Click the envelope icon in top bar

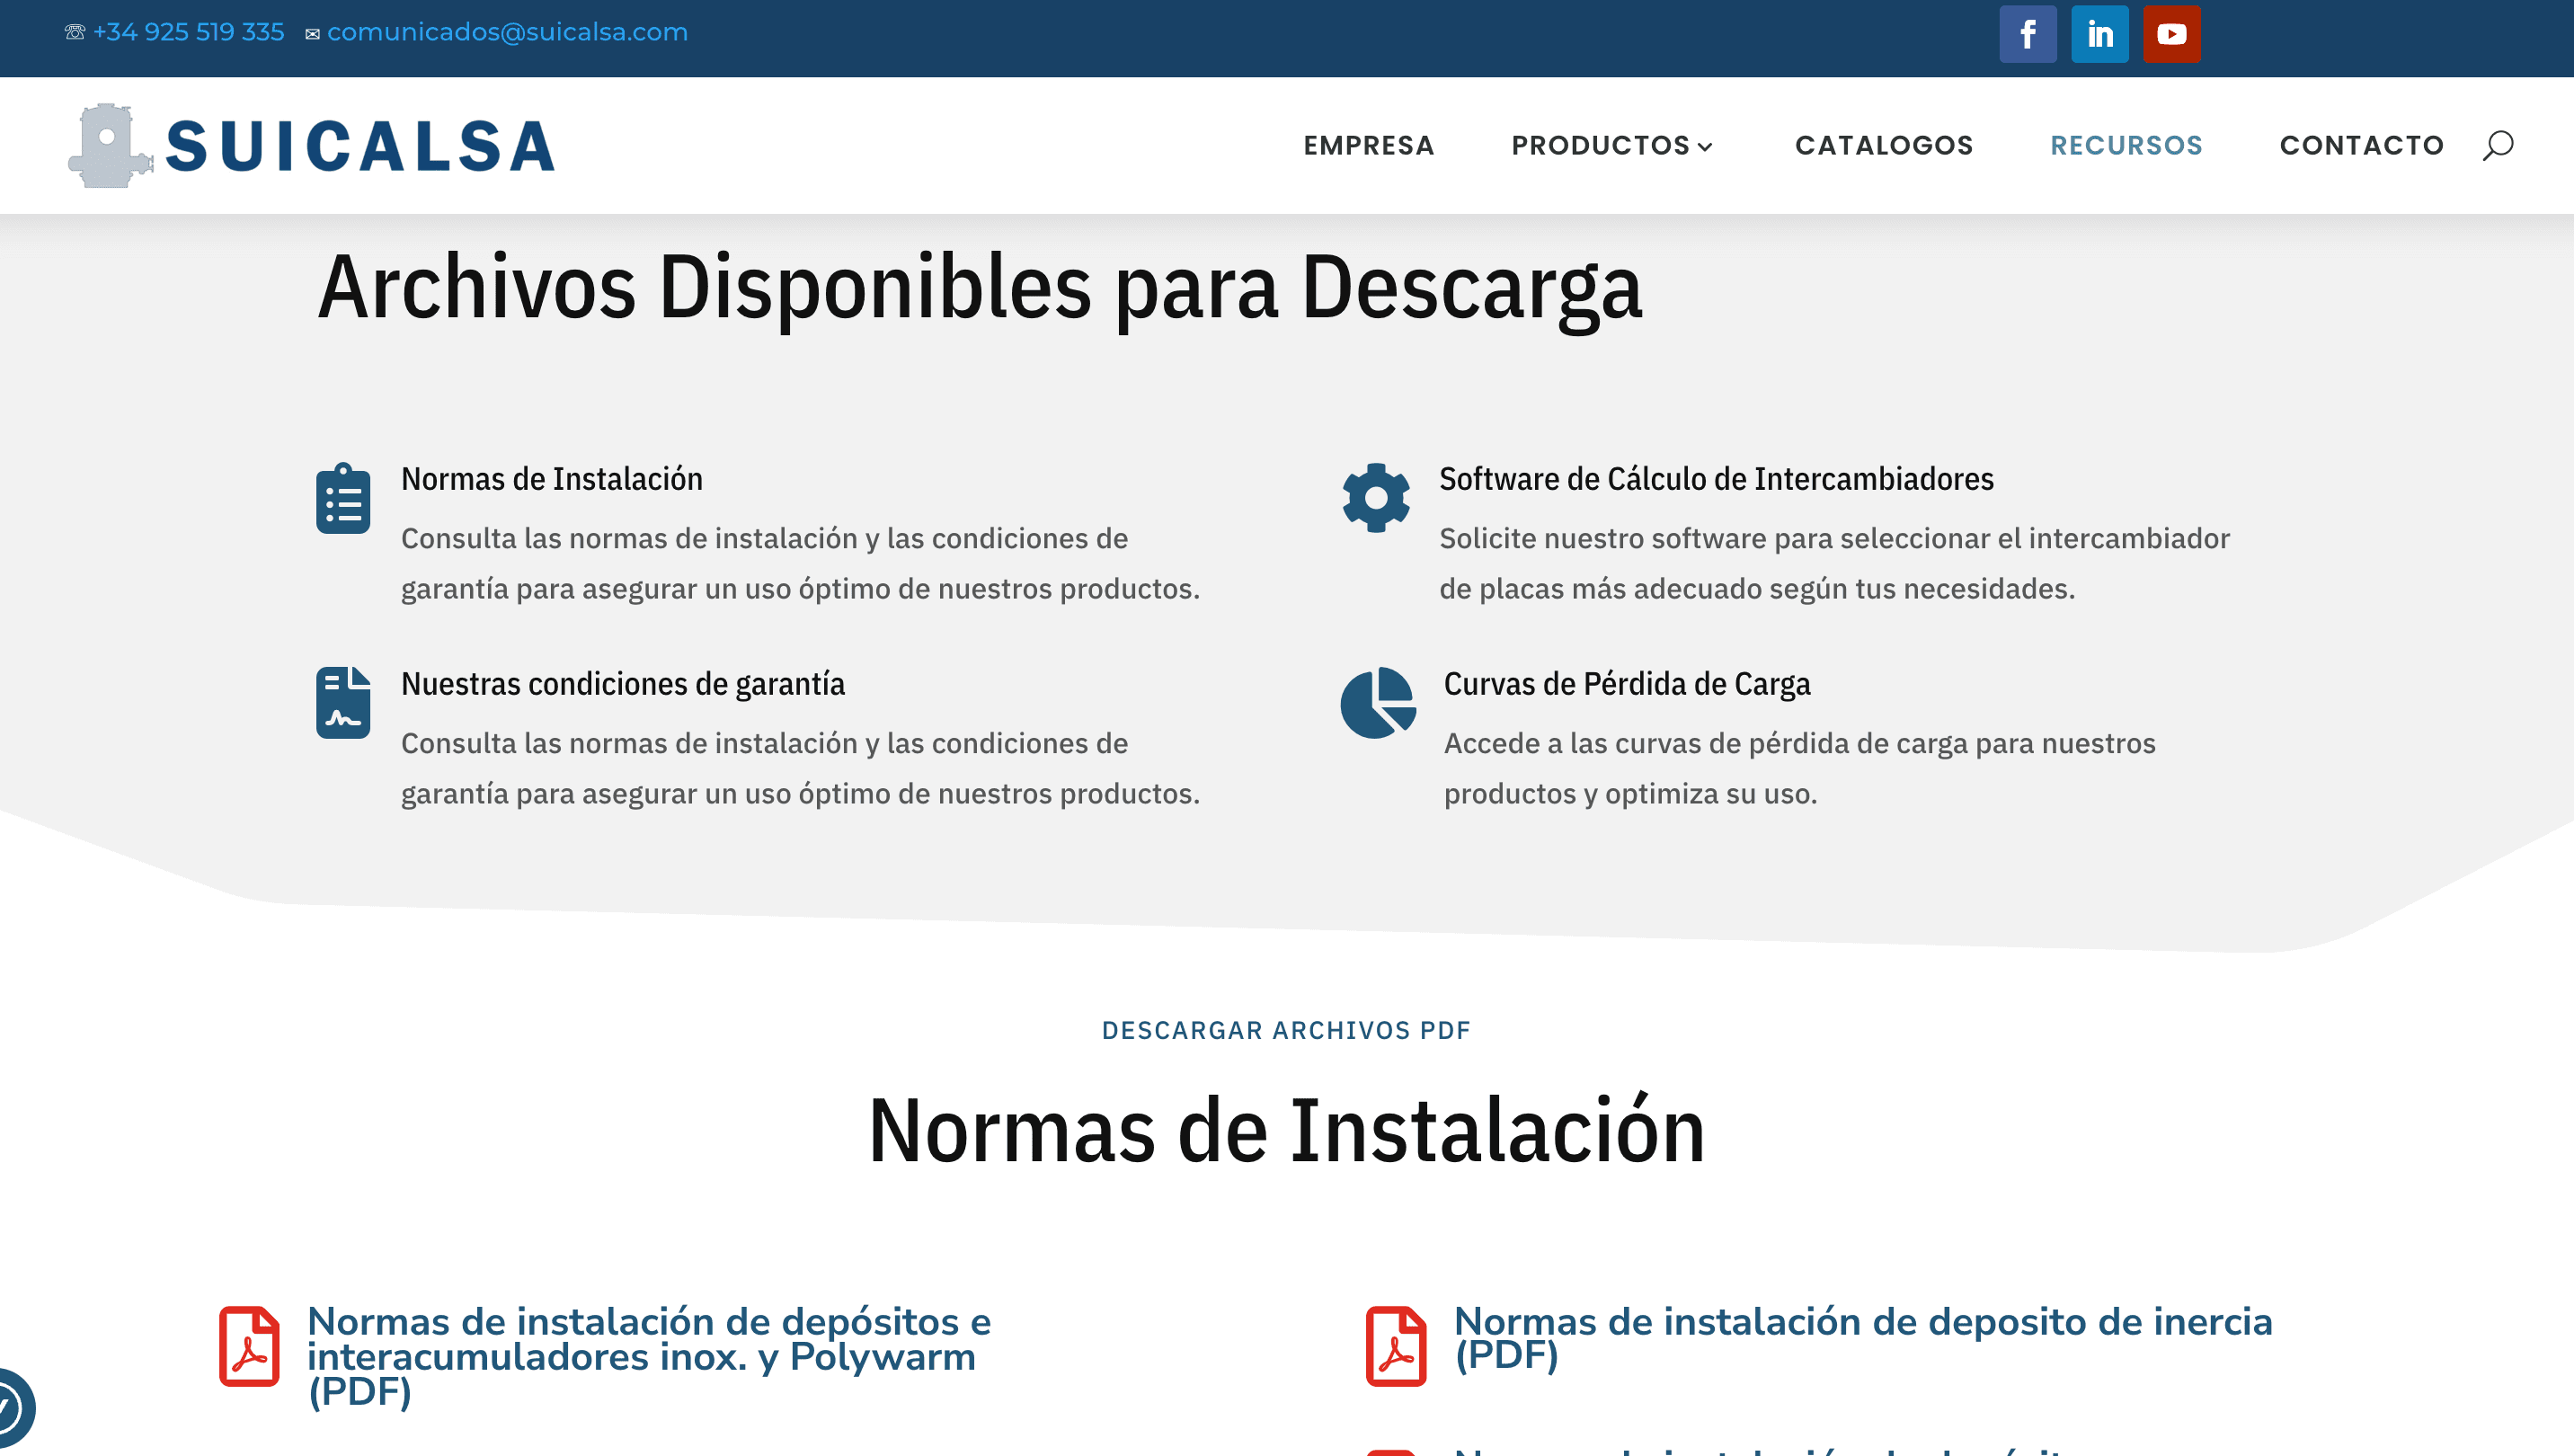pos(313,34)
